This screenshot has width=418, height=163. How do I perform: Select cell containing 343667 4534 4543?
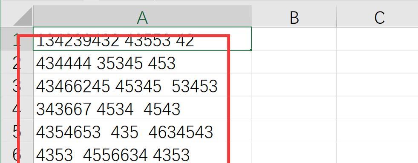(x=142, y=107)
